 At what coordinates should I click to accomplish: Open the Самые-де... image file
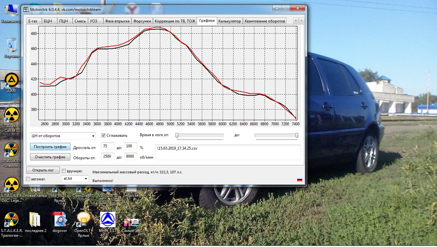tap(131, 225)
